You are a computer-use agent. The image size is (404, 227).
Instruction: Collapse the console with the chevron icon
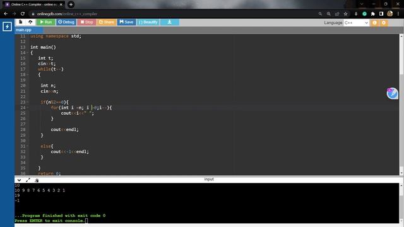coord(19,180)
